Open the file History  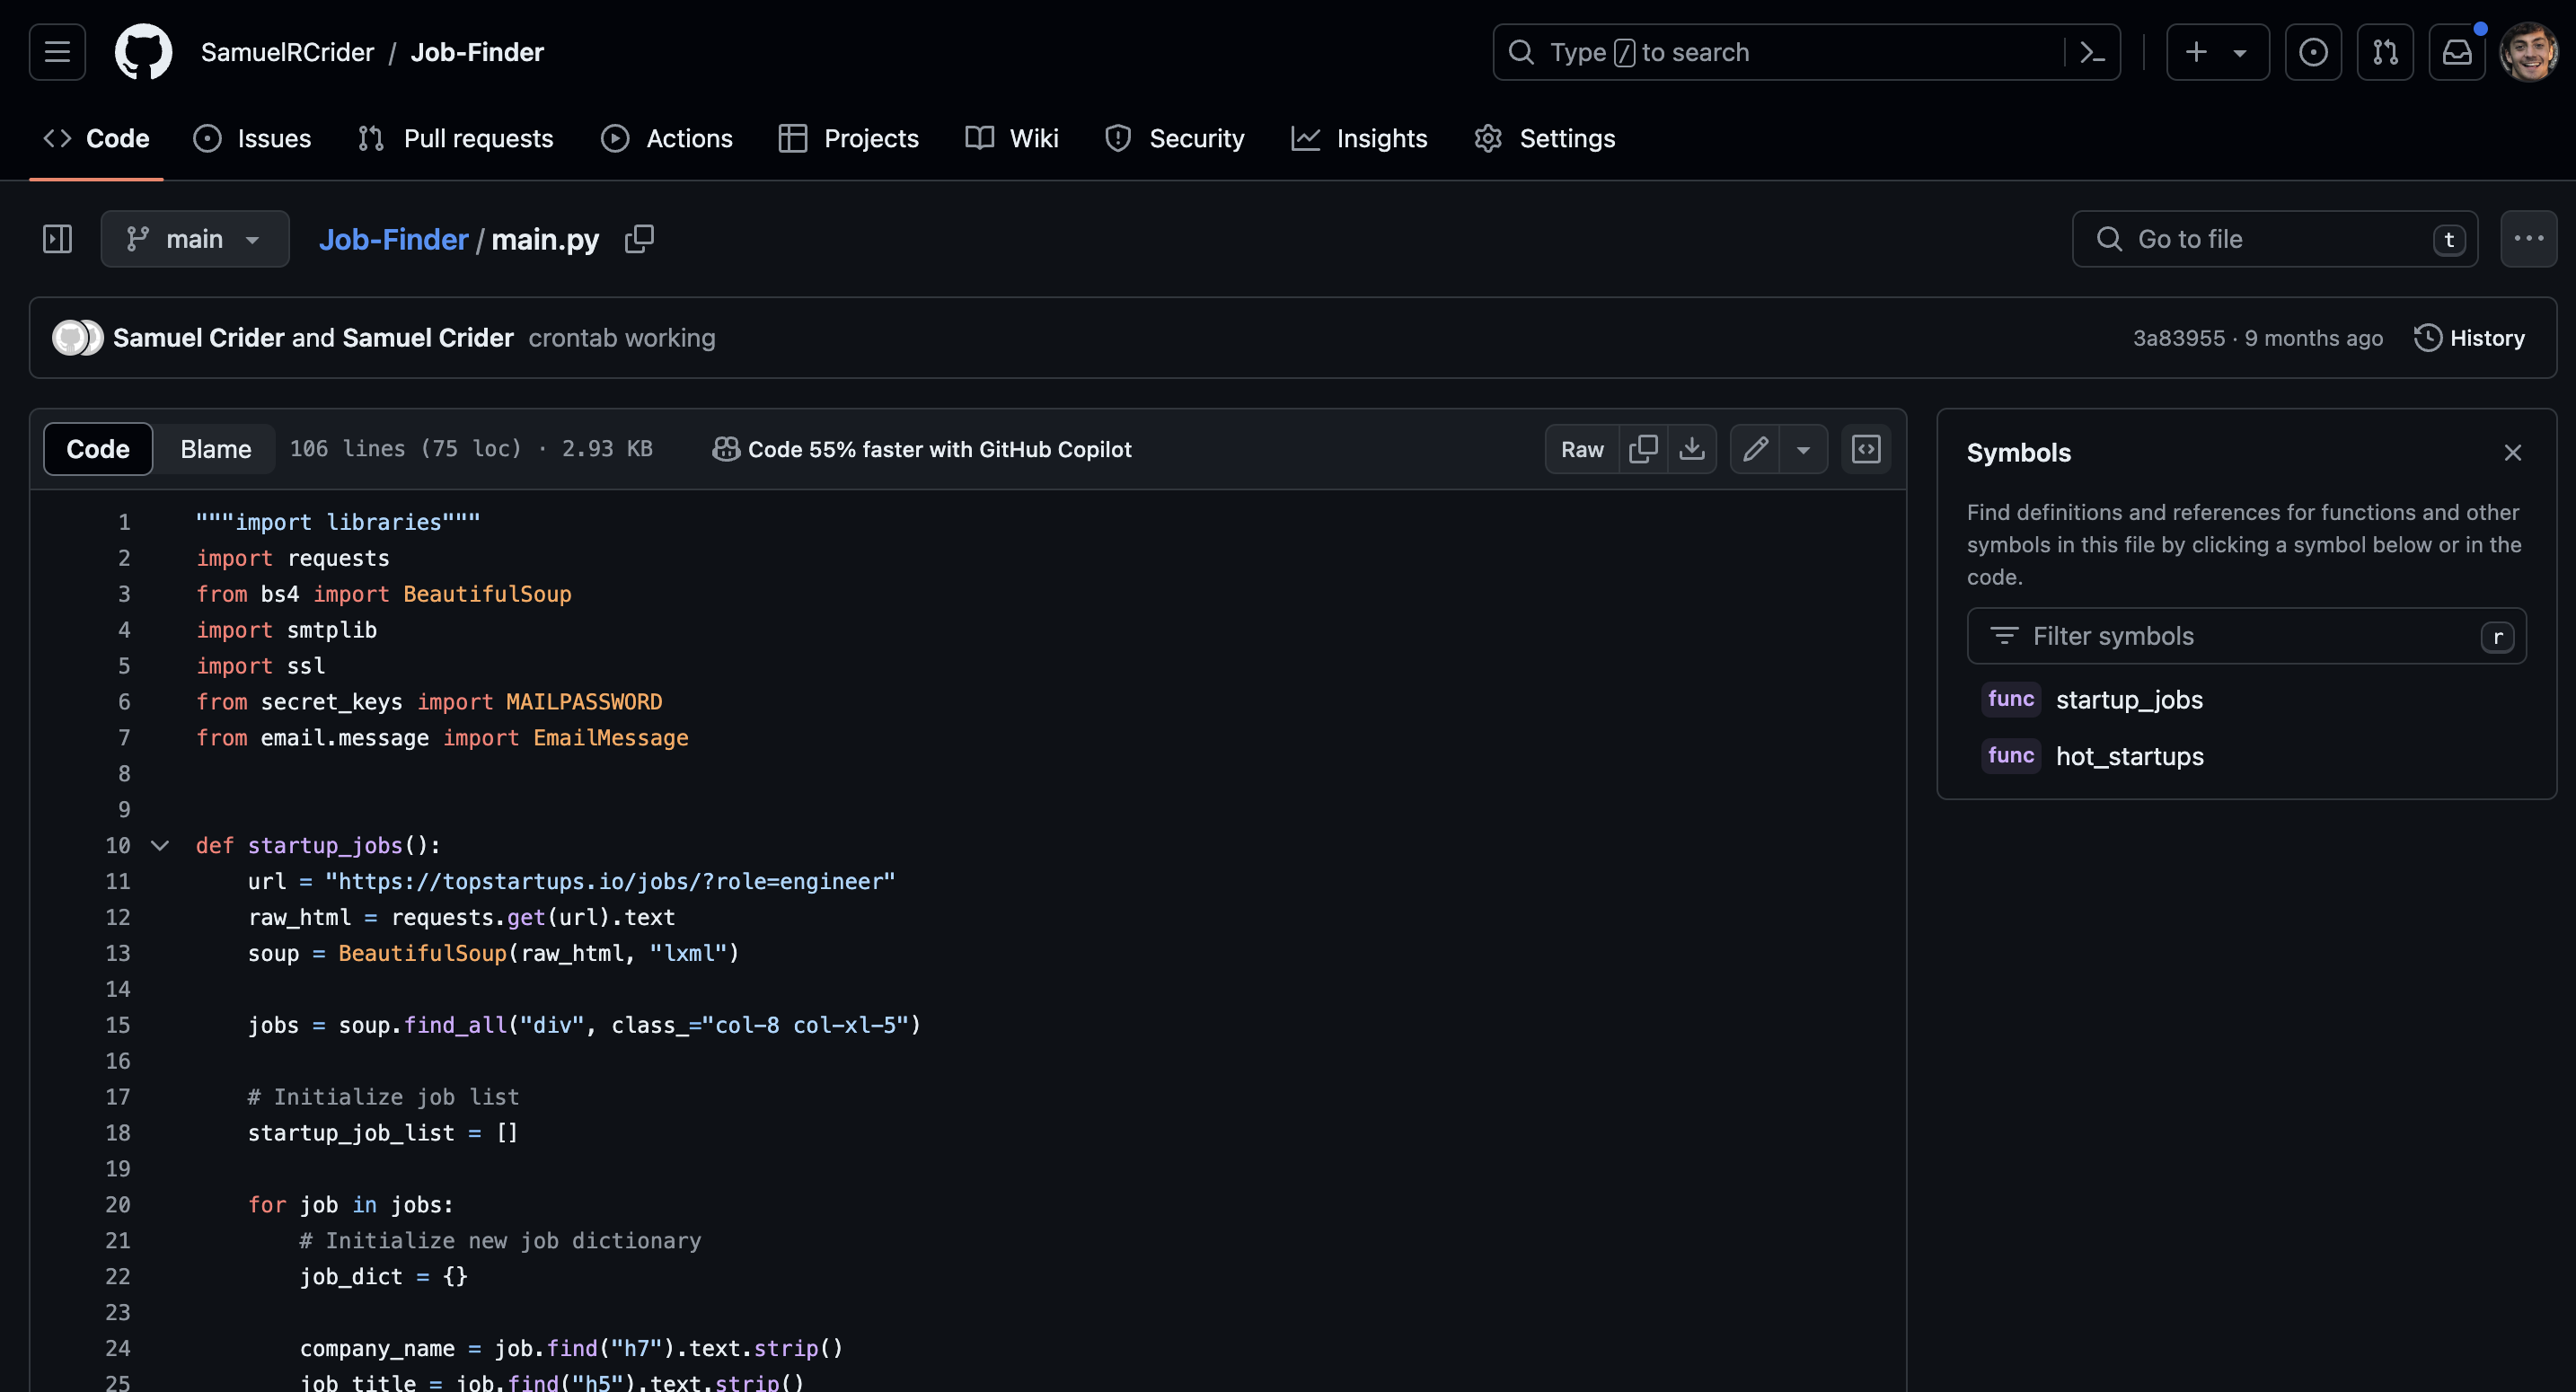click(2469, 338)
